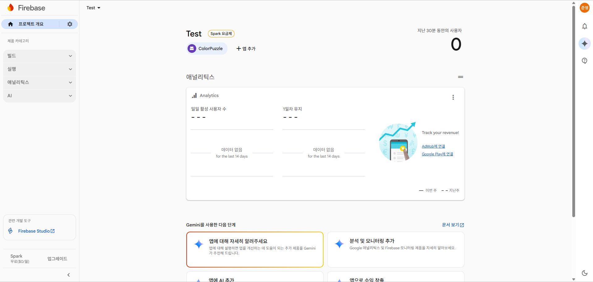Click the page vertical scrollbar
The width and height of the screenshot is (593, 282).
click(574, 111)
